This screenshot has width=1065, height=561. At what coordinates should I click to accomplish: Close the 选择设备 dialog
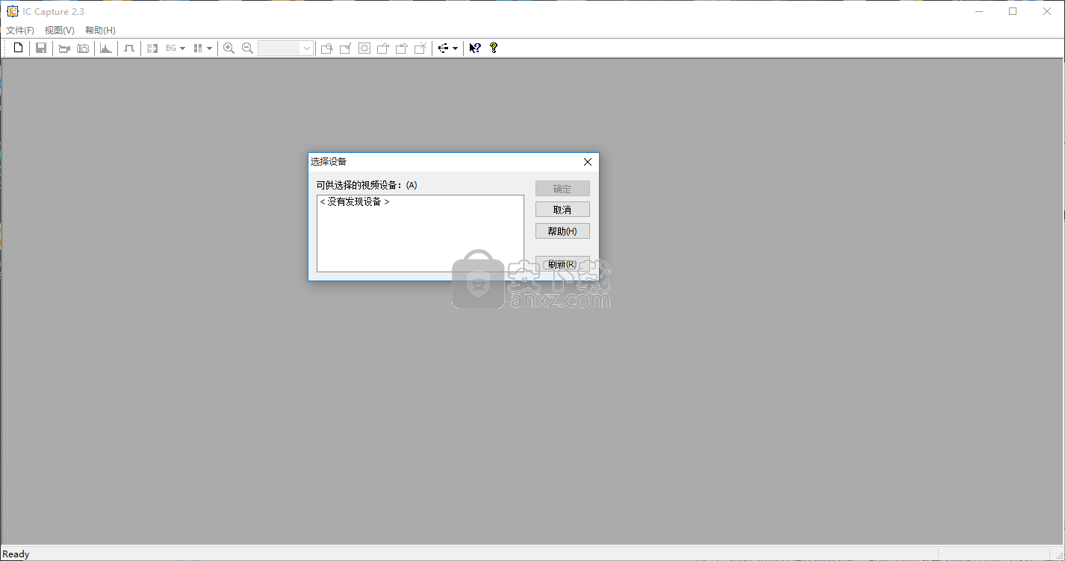587,162
